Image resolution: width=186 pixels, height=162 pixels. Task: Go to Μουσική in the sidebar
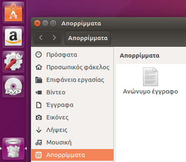point(72,142)
